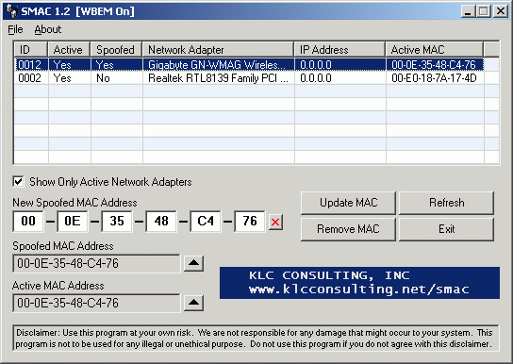Click the red X clear MAC icon
The height and width of the screenshot is (364, 513).
click(275, 222)
